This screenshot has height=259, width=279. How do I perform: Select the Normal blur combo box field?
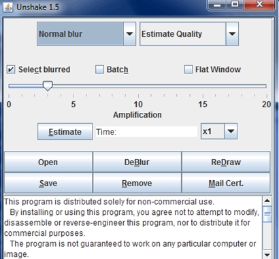(80, 34)
